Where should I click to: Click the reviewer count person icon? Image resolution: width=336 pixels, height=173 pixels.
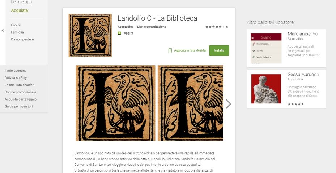pos(227,27)
